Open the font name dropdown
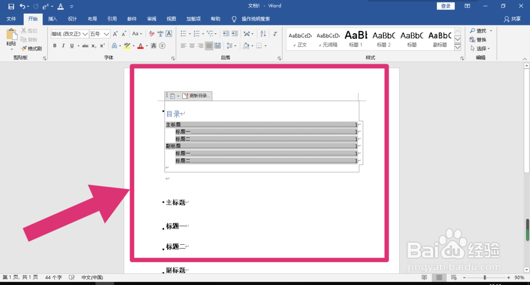Viewport: 530px width, 285px height. coord(85,34)
